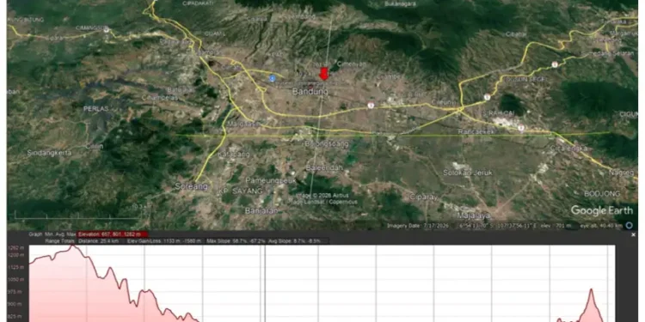The height and width of the screenshot is (322, 645).
Task: Click the Soreang place label
Action: (x=192, y=186)
